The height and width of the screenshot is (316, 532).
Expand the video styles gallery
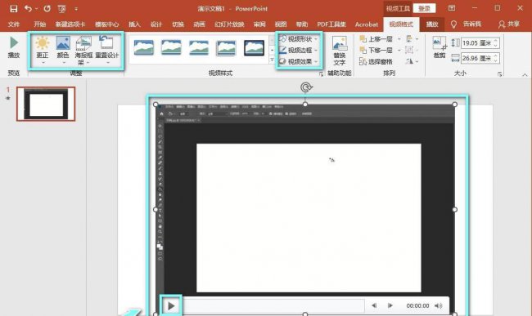pos(272,60)
